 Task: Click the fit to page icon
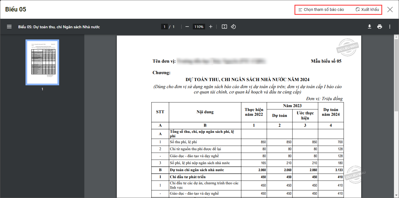pos(224,27)
